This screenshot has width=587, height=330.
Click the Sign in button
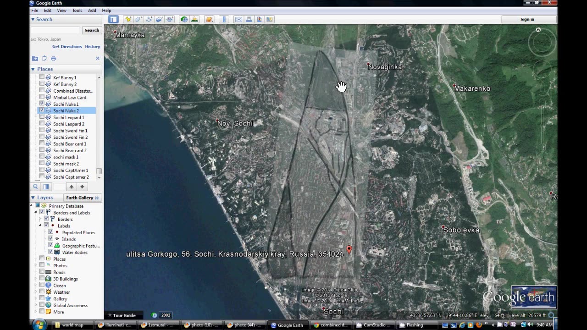click(x=527, y=19)
